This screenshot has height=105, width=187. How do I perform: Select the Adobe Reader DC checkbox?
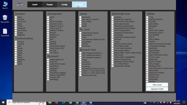coord(48,60)
